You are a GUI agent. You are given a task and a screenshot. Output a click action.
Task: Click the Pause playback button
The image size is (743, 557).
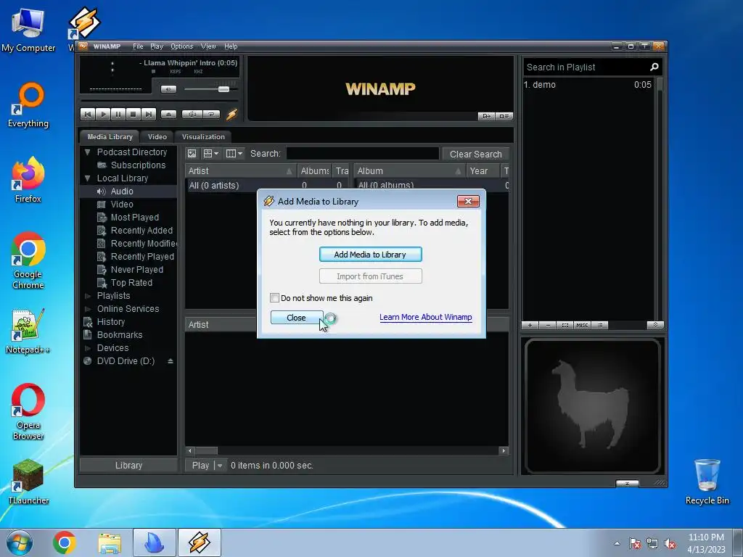[x=118, y=114]
